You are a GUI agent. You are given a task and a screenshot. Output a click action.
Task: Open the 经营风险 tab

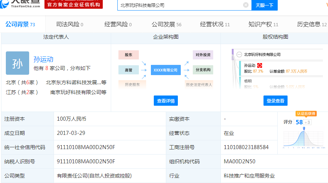118,24
